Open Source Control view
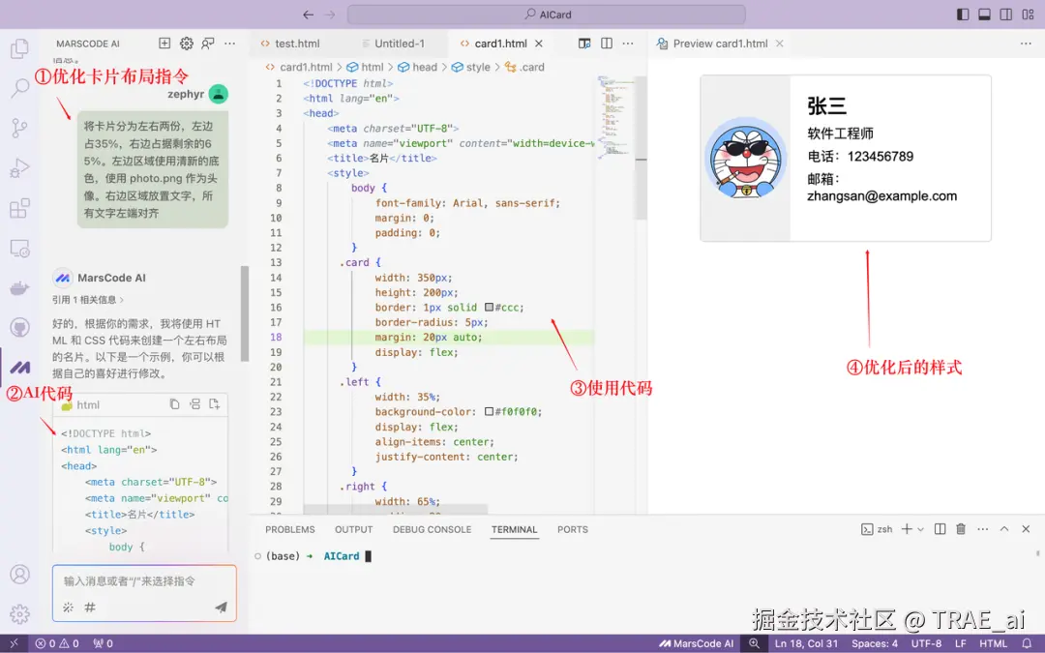 [20, 128]
